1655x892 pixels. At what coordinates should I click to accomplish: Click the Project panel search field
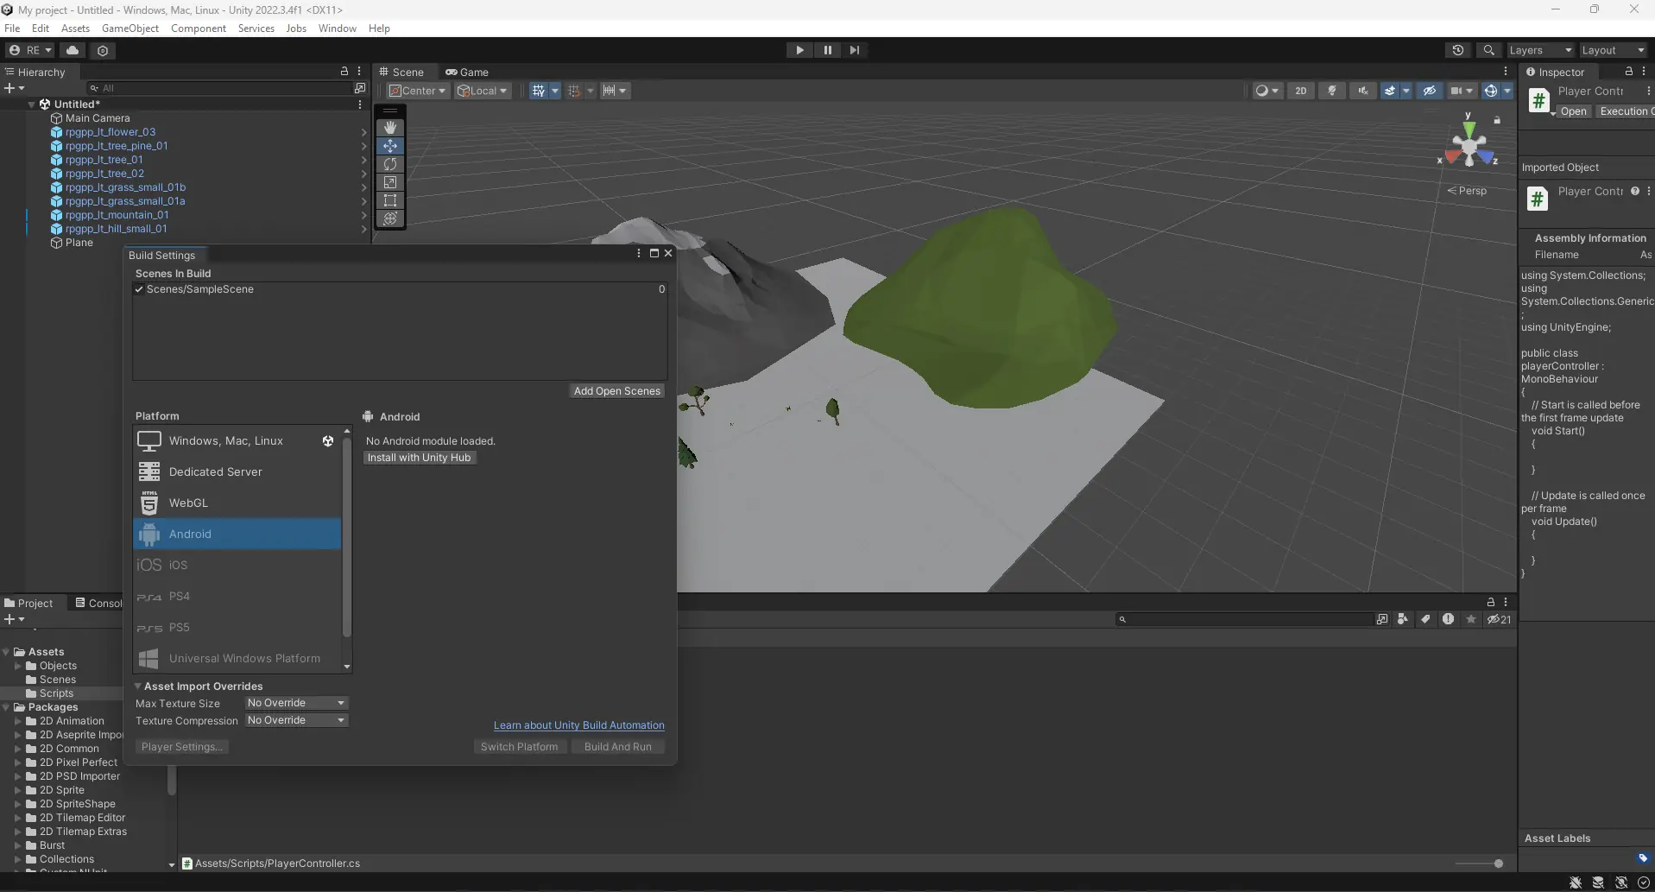click(1243, 619)
